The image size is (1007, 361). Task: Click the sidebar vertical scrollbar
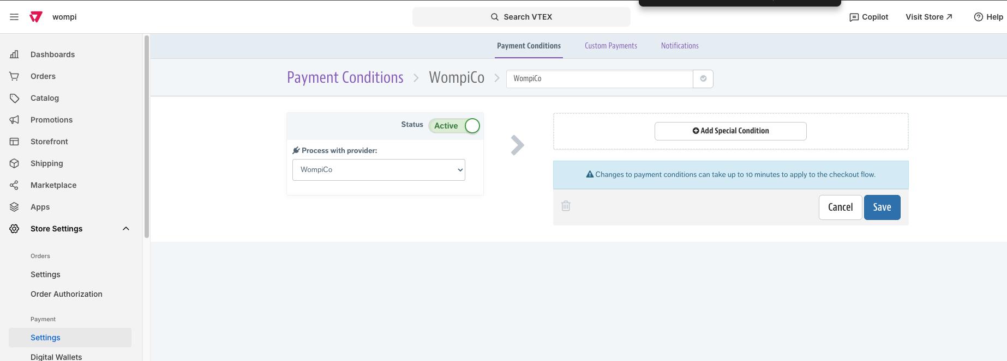point(146,136)
